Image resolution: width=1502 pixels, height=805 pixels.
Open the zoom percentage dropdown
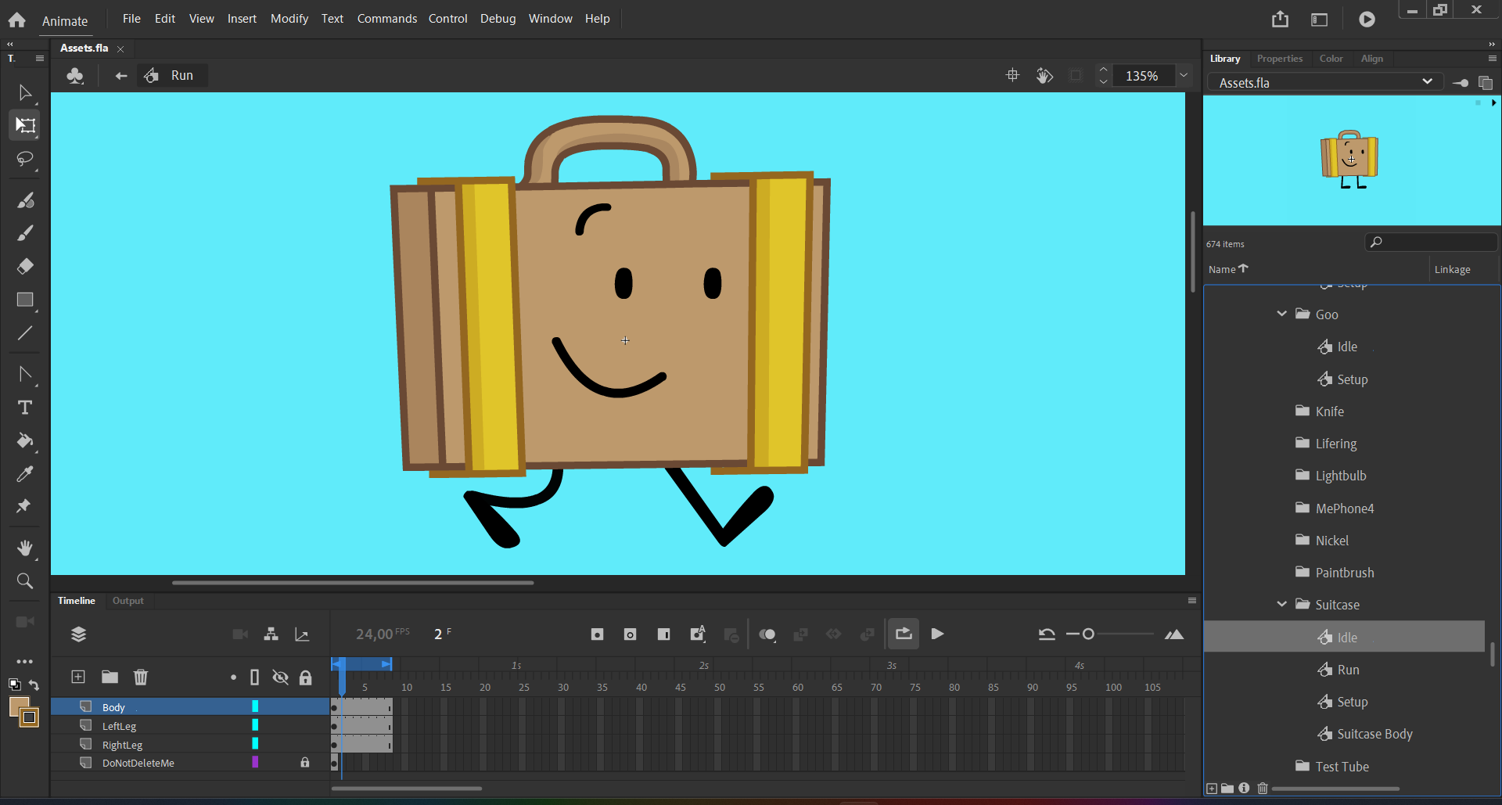coord(1184,75)
